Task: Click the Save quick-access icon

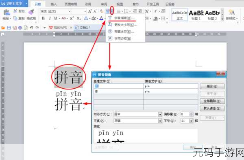Action: tap(9, 28)
